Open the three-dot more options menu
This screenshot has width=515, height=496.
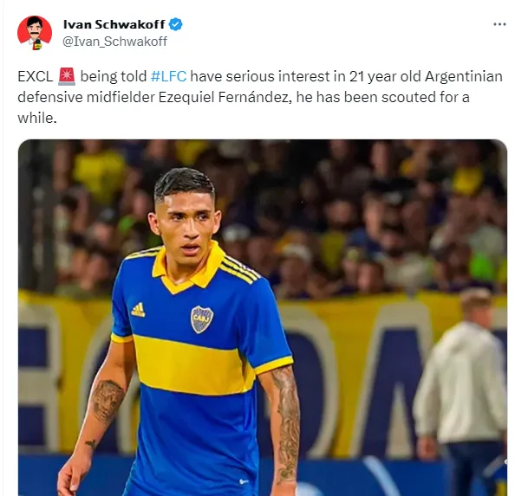coord(499,24)
